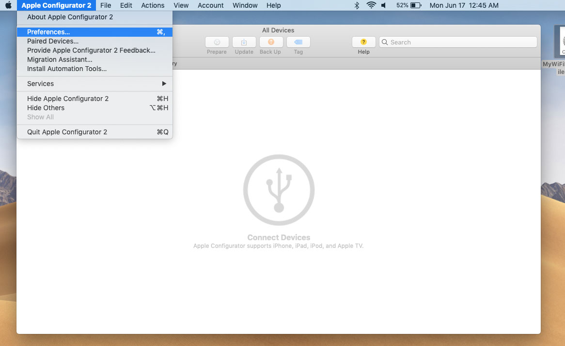Screen dimensions: 565x346
Task: Click the Update toolbar icon
Action: [x=244, y=43]
